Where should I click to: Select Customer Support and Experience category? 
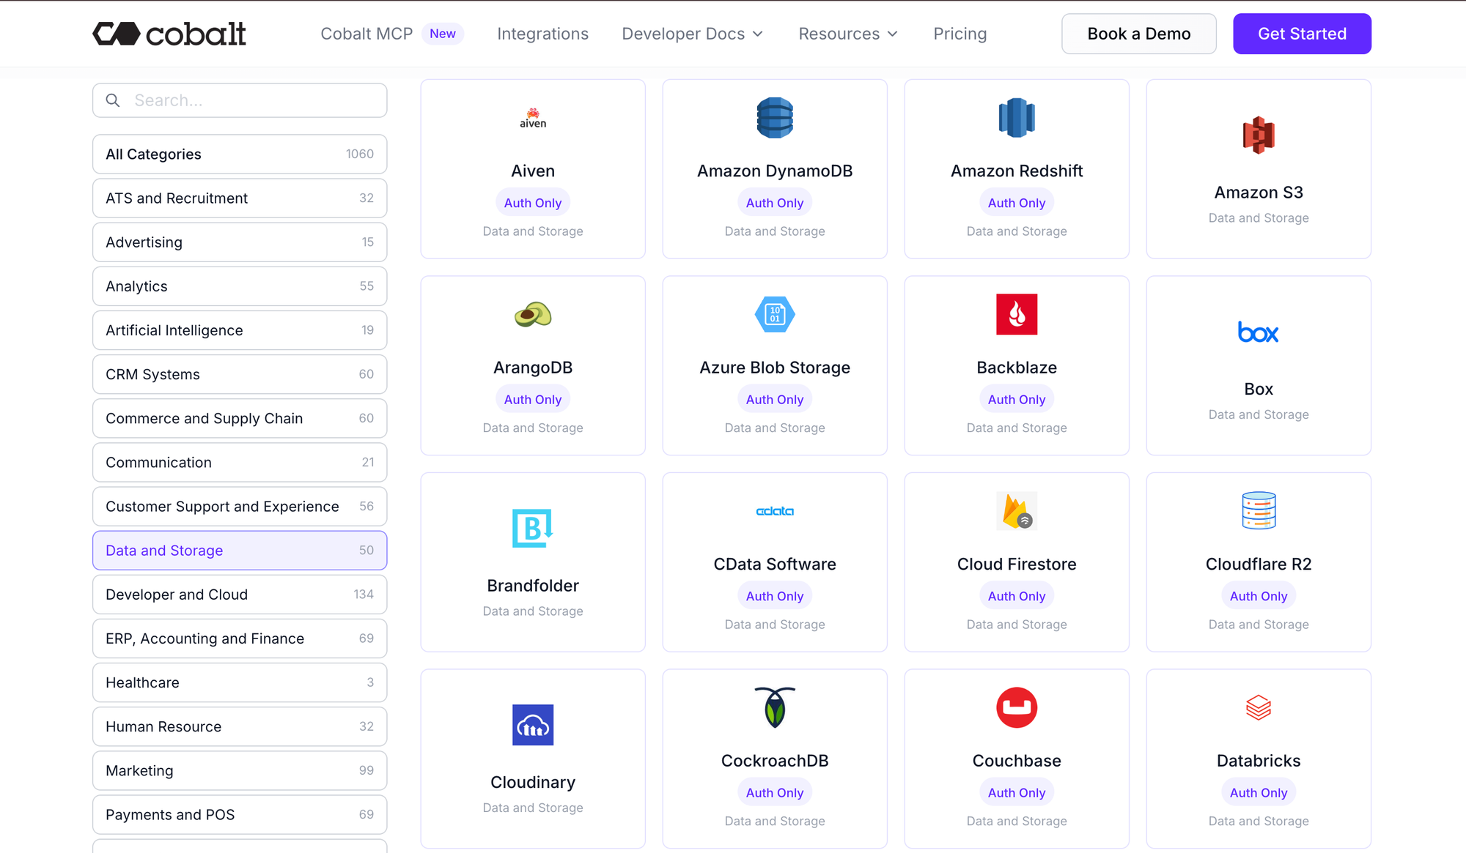pos(240,506)
